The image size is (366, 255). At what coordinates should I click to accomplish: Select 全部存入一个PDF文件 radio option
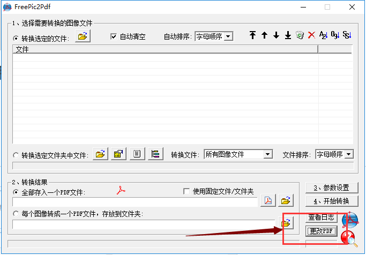pyautogui.click(x=16, y=192)
